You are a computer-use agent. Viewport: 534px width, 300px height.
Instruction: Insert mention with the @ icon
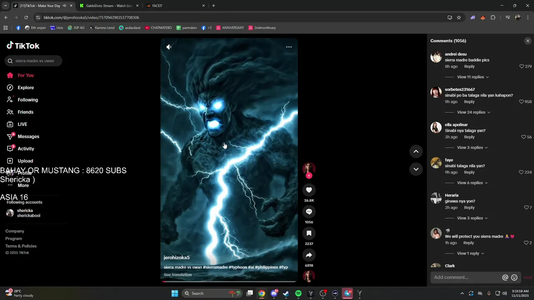point(505,277)
